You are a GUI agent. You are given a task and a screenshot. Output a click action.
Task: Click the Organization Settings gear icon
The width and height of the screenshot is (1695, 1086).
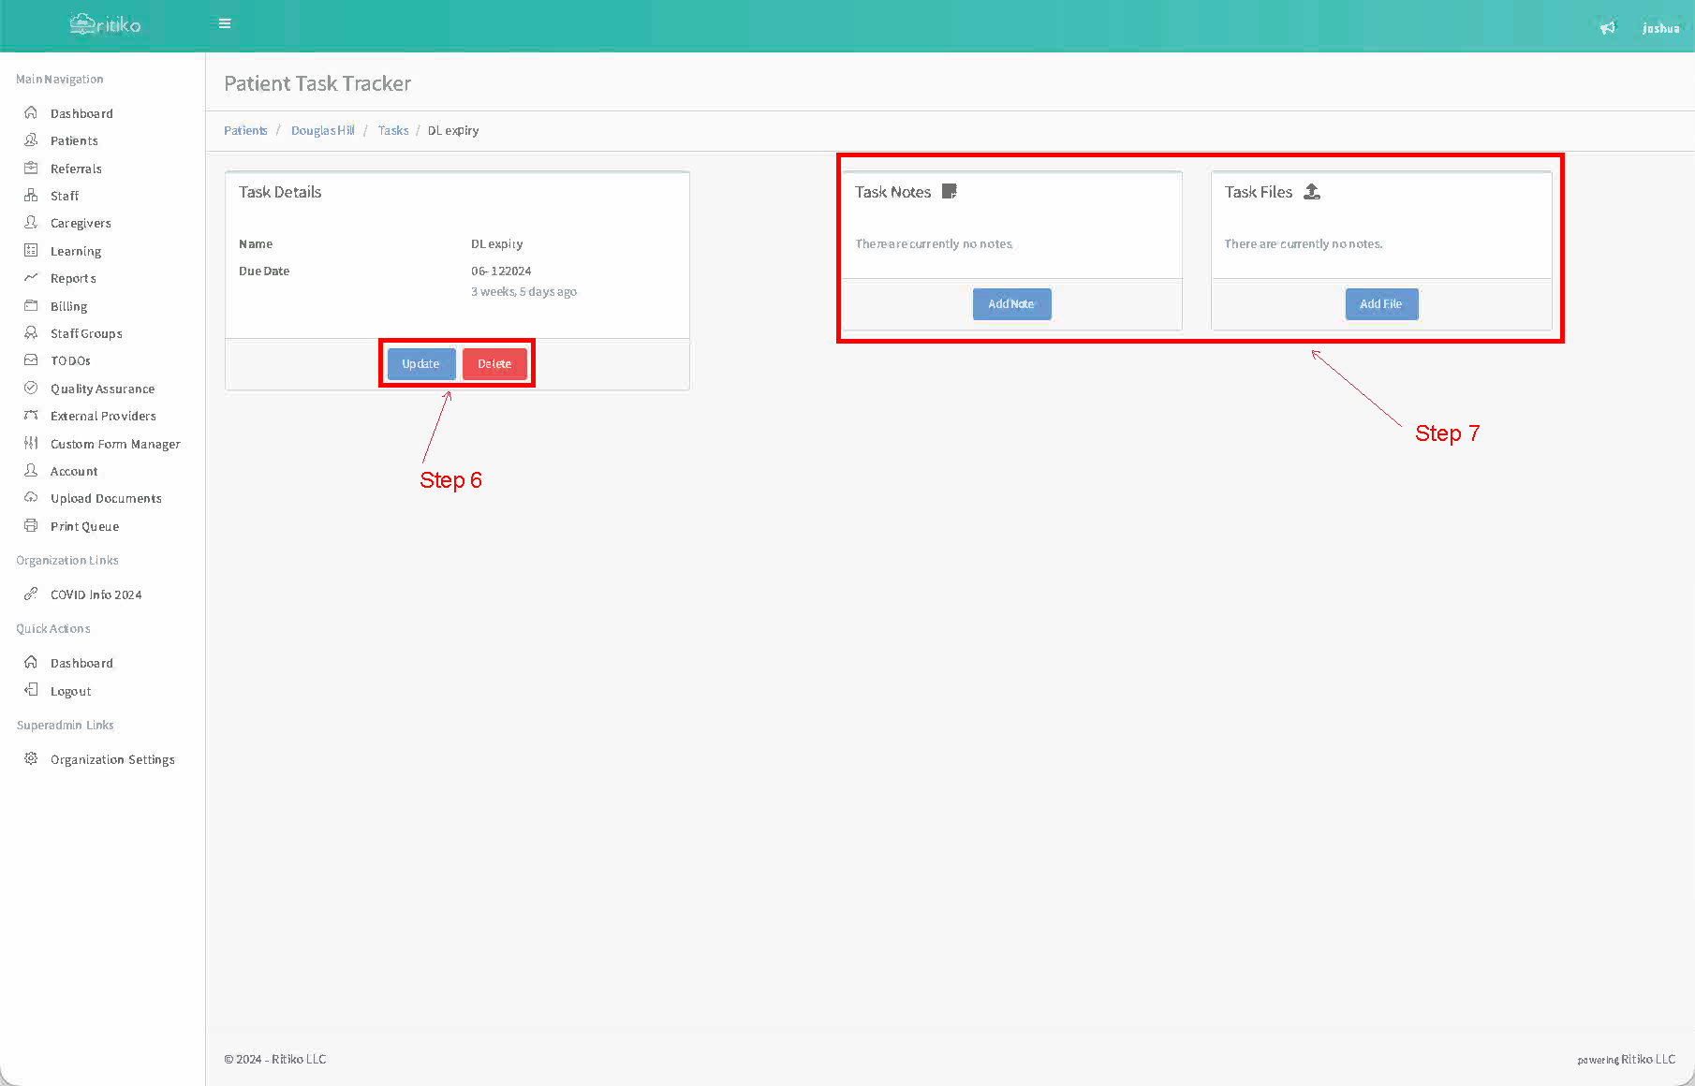click(31, 758)
